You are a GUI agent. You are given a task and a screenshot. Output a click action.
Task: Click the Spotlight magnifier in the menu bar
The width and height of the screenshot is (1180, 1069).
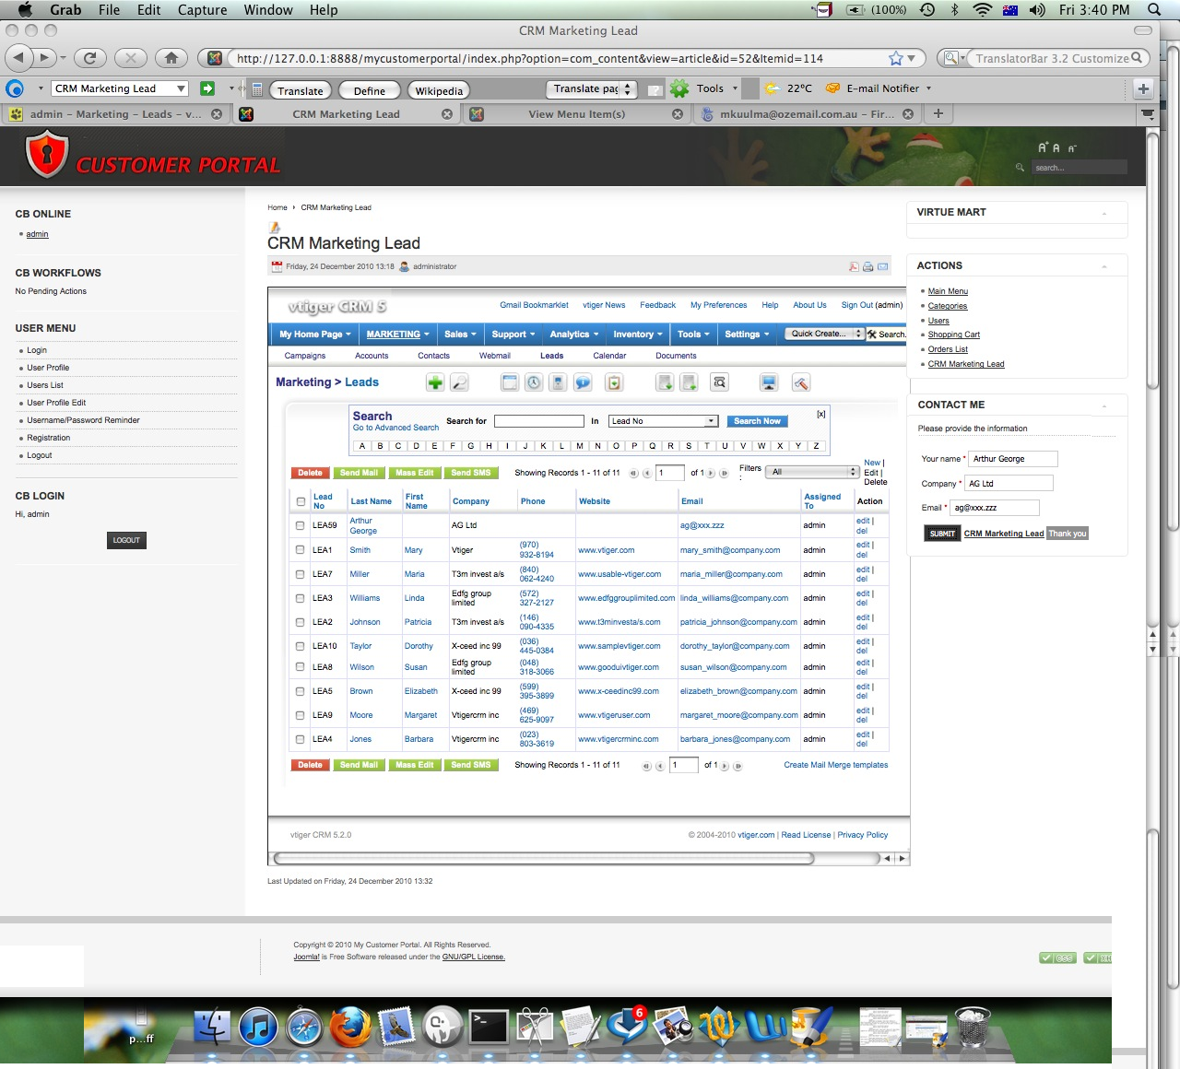[1154, 9]
